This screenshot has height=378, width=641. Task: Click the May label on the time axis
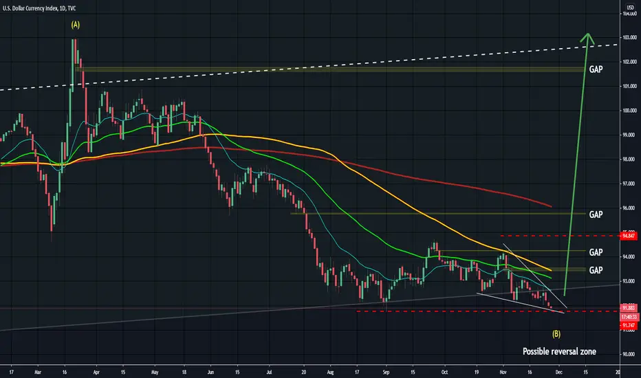click(x=155, y=373)
